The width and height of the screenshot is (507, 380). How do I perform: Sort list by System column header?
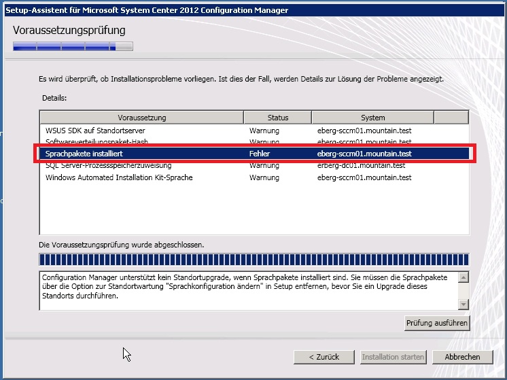372,118
